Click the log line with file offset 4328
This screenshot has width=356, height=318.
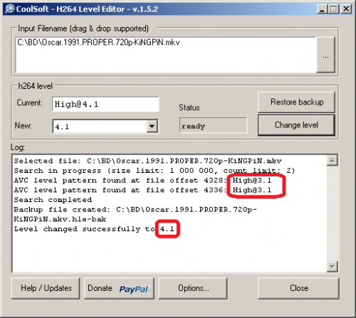142,181
